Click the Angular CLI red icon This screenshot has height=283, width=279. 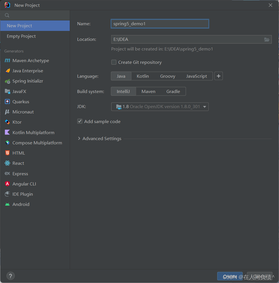7,184
